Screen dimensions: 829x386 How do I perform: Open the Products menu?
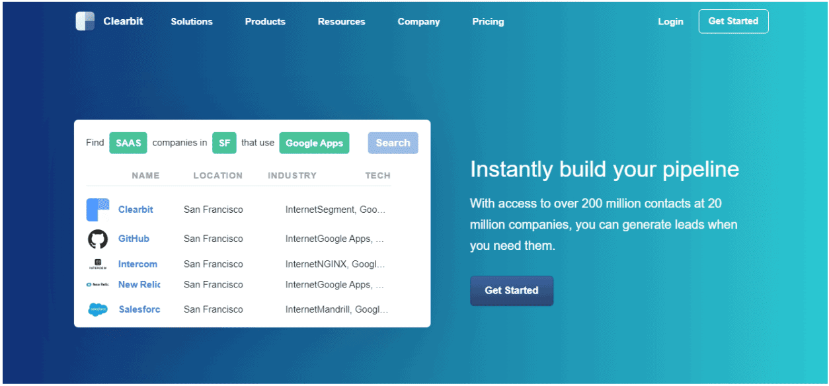(265, 22)
